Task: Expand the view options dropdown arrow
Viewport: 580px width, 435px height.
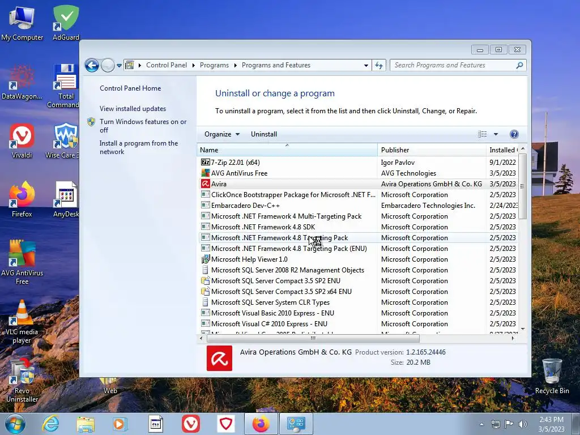Action: pyautogui.click(x=496, y=134)
